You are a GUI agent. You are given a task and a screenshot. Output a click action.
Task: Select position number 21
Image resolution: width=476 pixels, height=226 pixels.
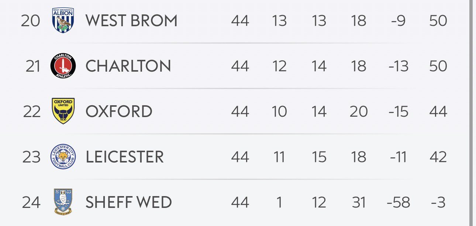(32, 66)
